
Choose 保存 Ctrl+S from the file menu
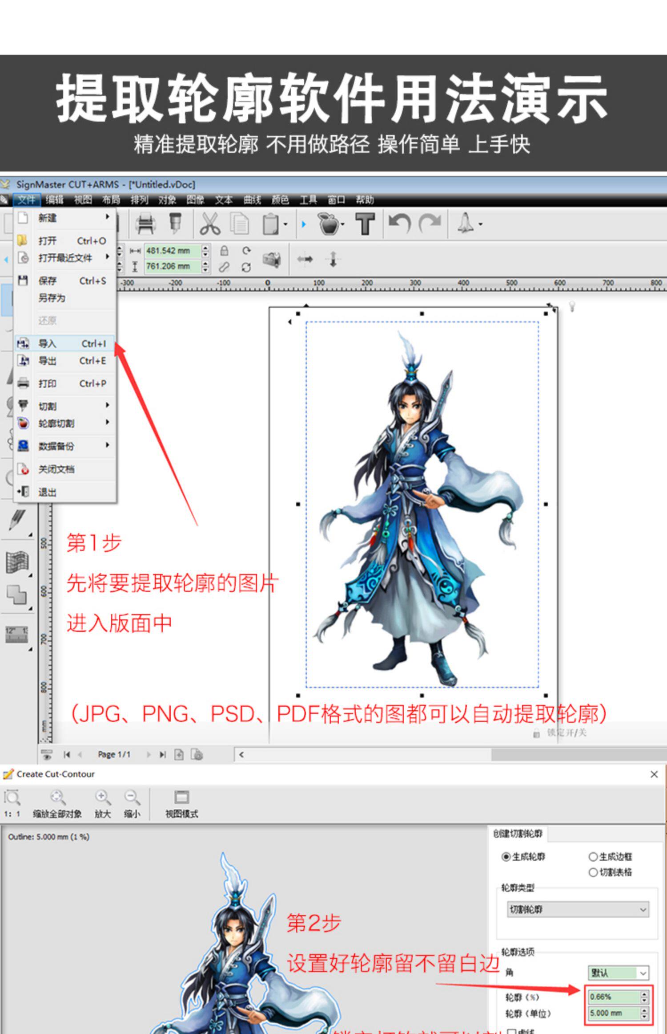(x=65, y=281)
